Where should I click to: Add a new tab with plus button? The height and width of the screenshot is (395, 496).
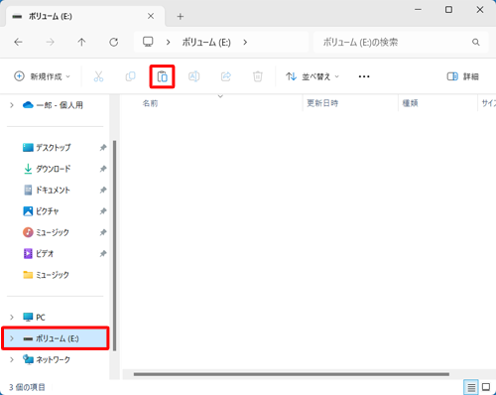click(x=181, y=16)
